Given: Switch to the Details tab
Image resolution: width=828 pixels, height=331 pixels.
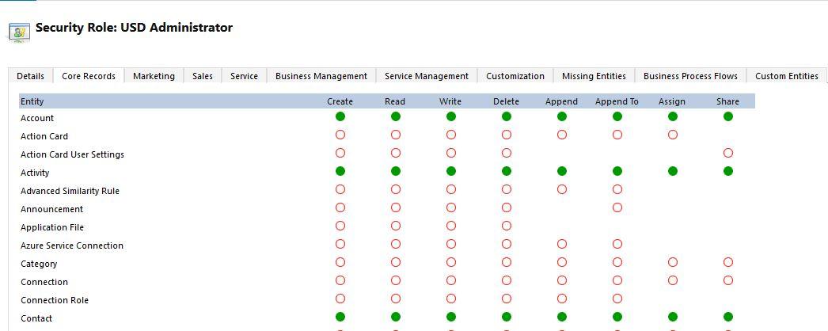Looking at the screenshot, I should [x=30, y=76].
